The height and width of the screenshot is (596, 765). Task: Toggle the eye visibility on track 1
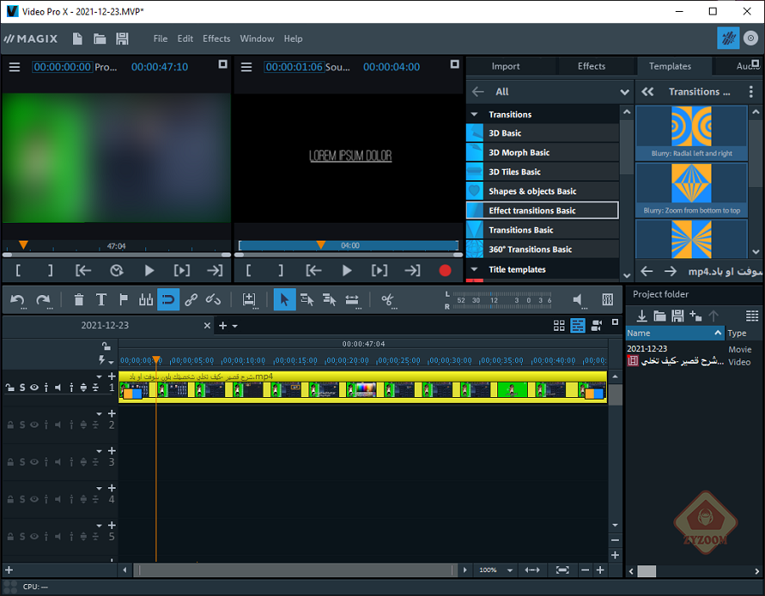pyautogui.click(x=34, y=388)
